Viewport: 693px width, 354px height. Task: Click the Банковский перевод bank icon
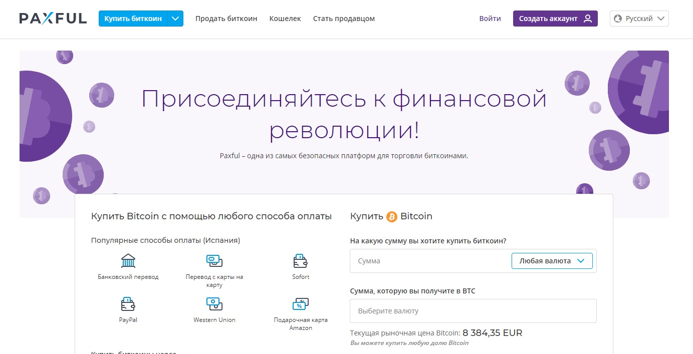128,261
